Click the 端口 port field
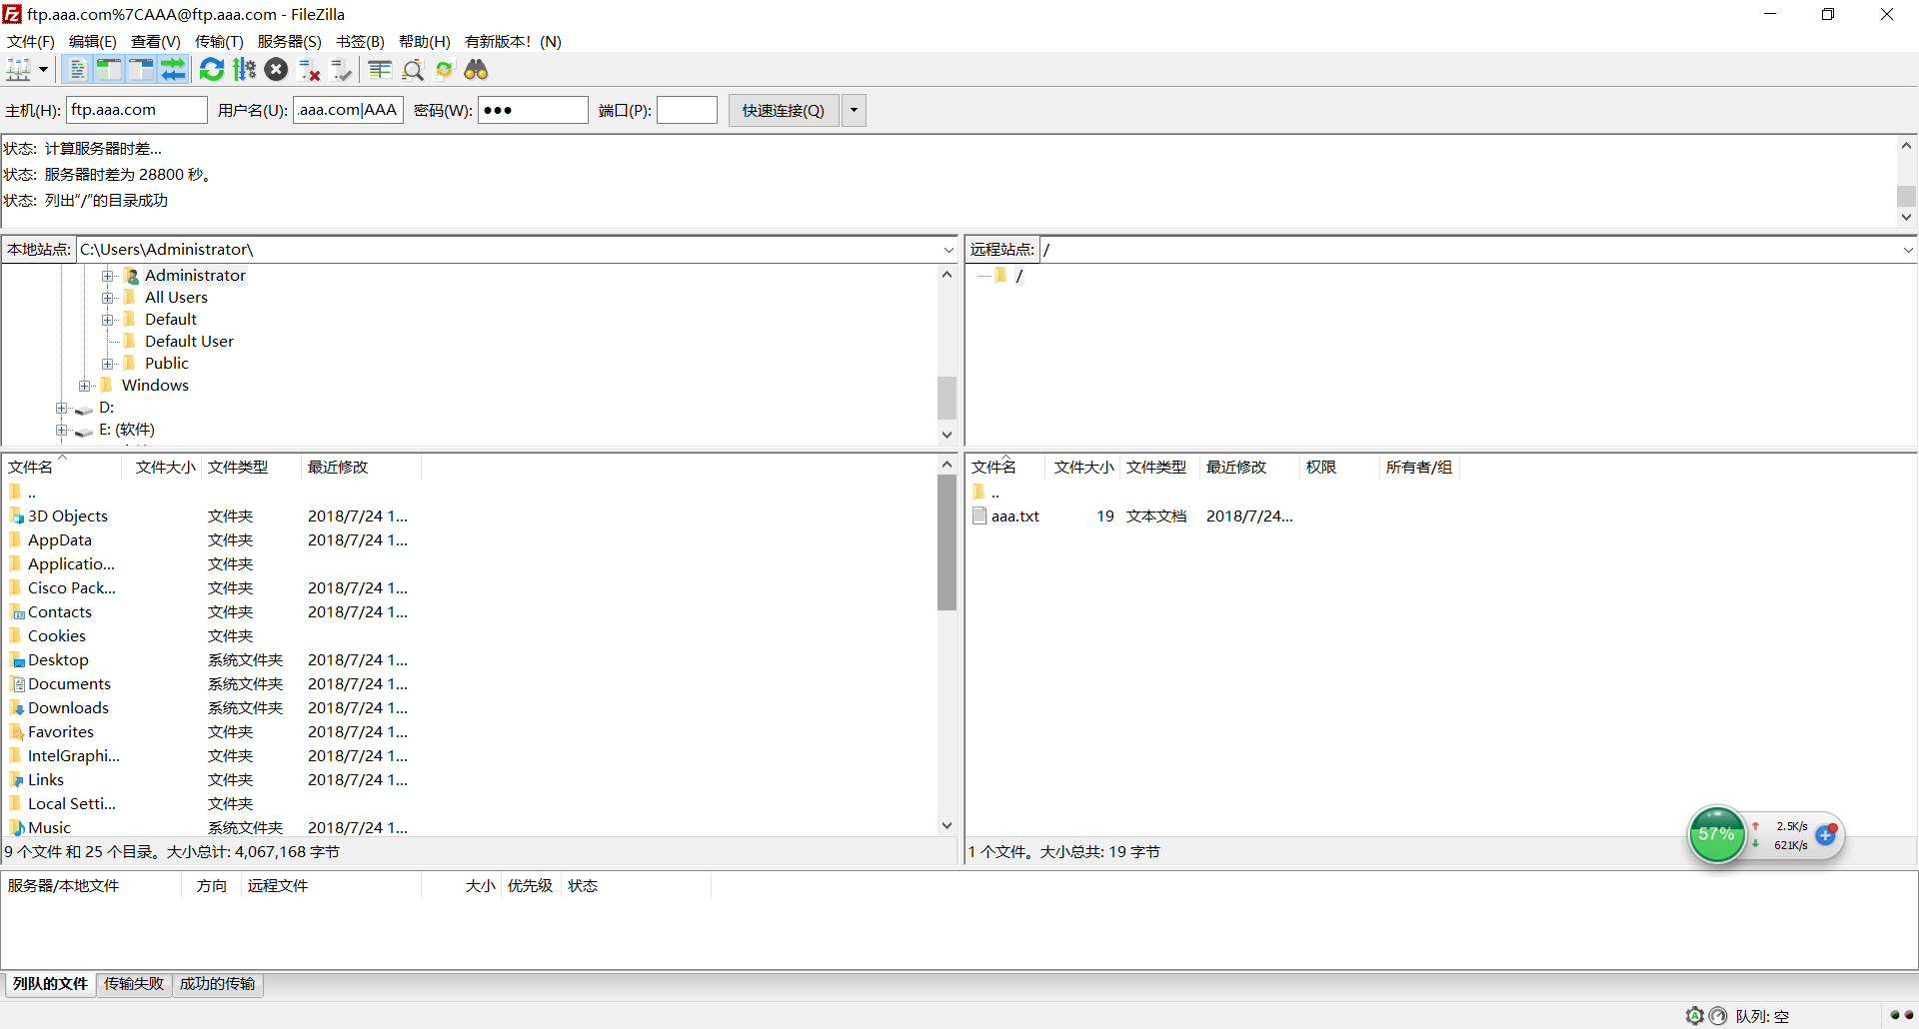This screenshot has height=1029, width=1919. point(687,110)
